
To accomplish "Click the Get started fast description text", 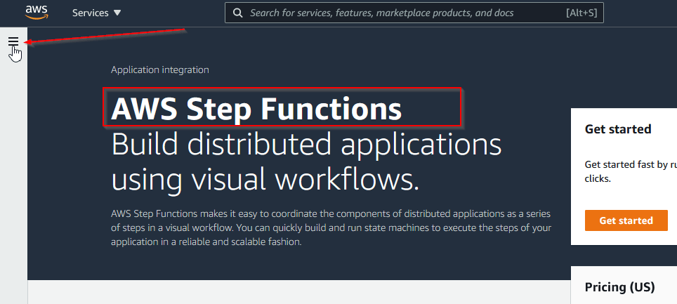I will tap(630, 171).
